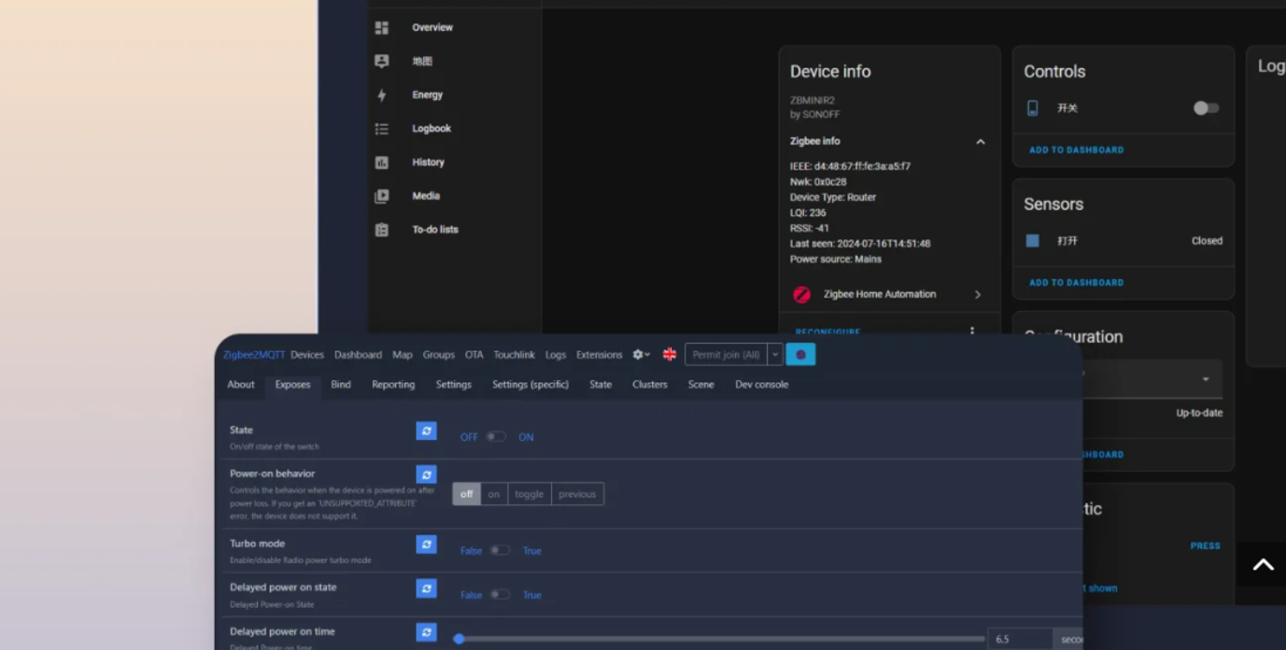This screenshot has width=1286, height=650.
Task: Enable the Turbo mode toggle
Action: coord(501,551)
